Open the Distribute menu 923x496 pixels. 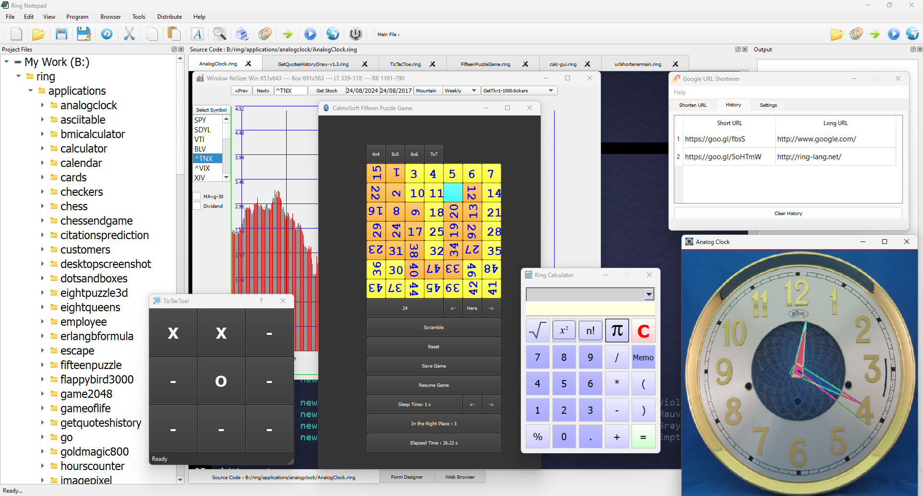(x=169, y=17)
